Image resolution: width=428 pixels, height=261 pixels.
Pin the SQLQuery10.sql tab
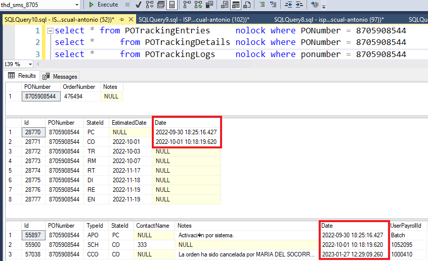pyautogui.click(x=122, y=19)
